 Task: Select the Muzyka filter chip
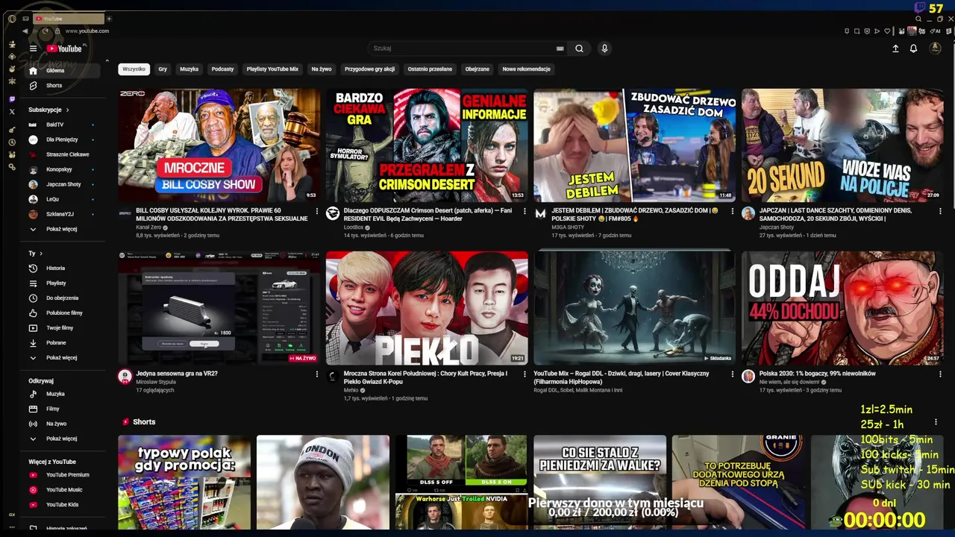click(x=190, y=69)
